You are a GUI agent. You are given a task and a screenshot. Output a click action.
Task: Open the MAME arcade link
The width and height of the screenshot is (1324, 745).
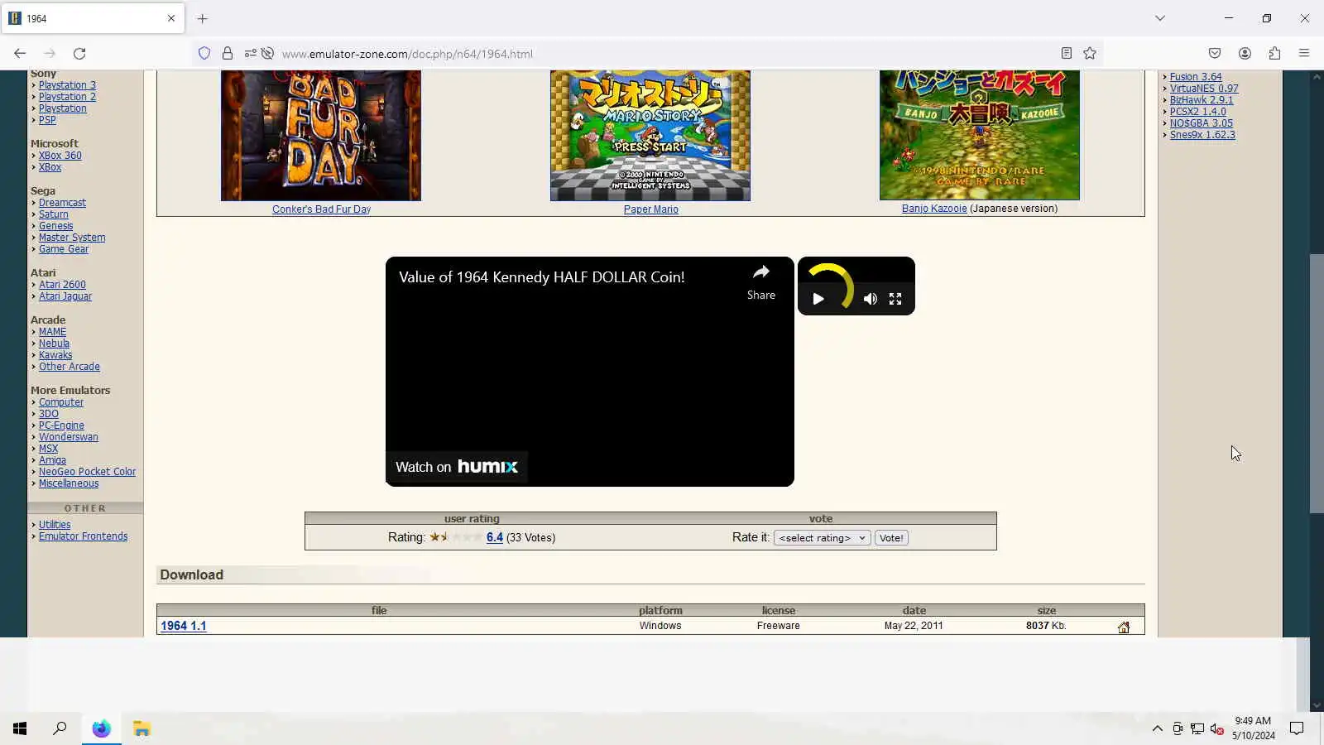coord(52,332)
